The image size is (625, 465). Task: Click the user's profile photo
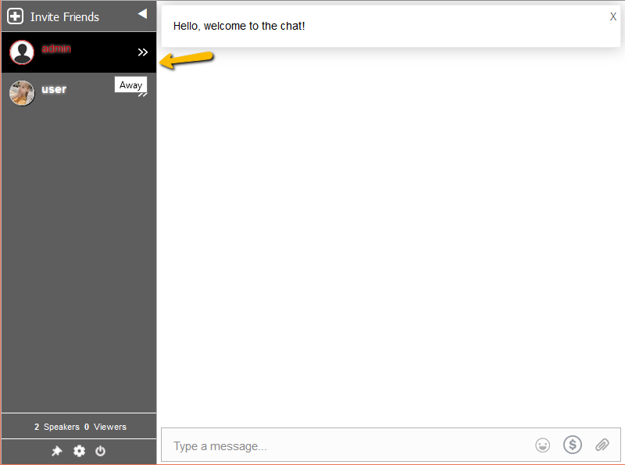[22, 93]
